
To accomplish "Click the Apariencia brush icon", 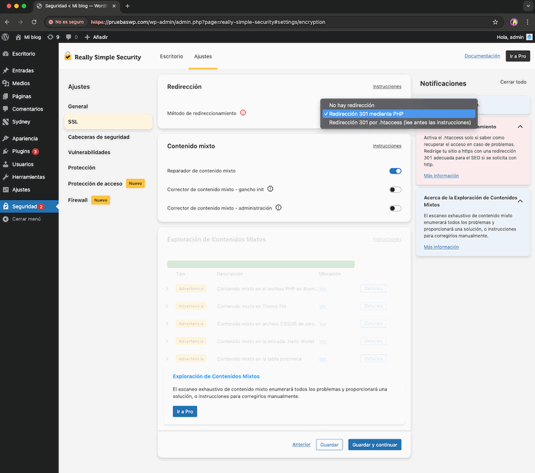I will 5,139.
